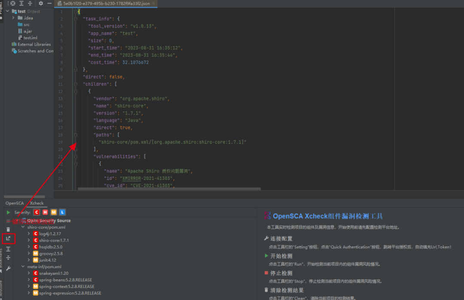464x300 pixels.
Task: Switch to the OpenSCA tab
Action: [15, 203]
